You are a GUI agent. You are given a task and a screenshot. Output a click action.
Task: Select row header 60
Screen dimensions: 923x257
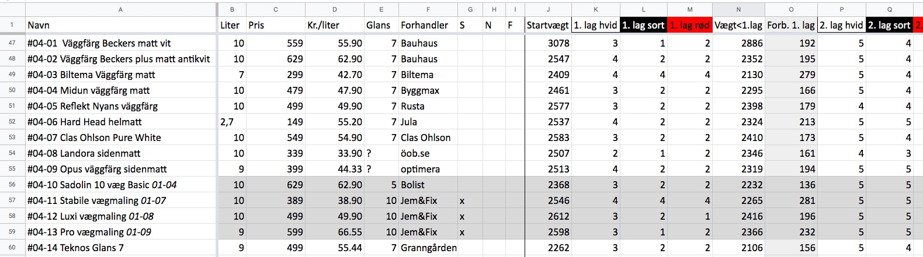pyautogui.click(x=12, y=248)
